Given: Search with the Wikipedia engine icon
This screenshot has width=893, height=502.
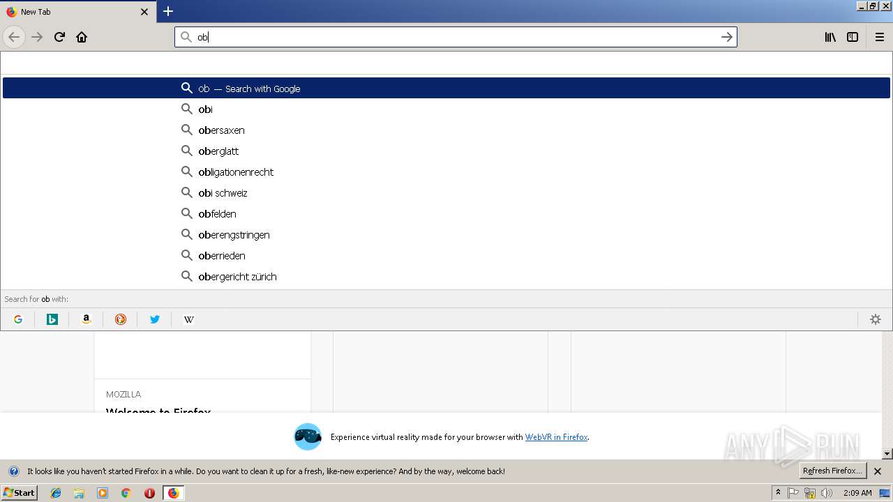Looking at the screenshot, I should point(189,319).
